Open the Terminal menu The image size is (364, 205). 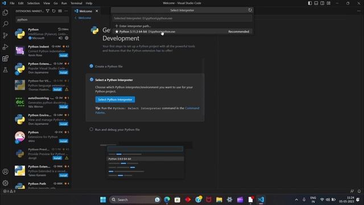tap(76, 3)
